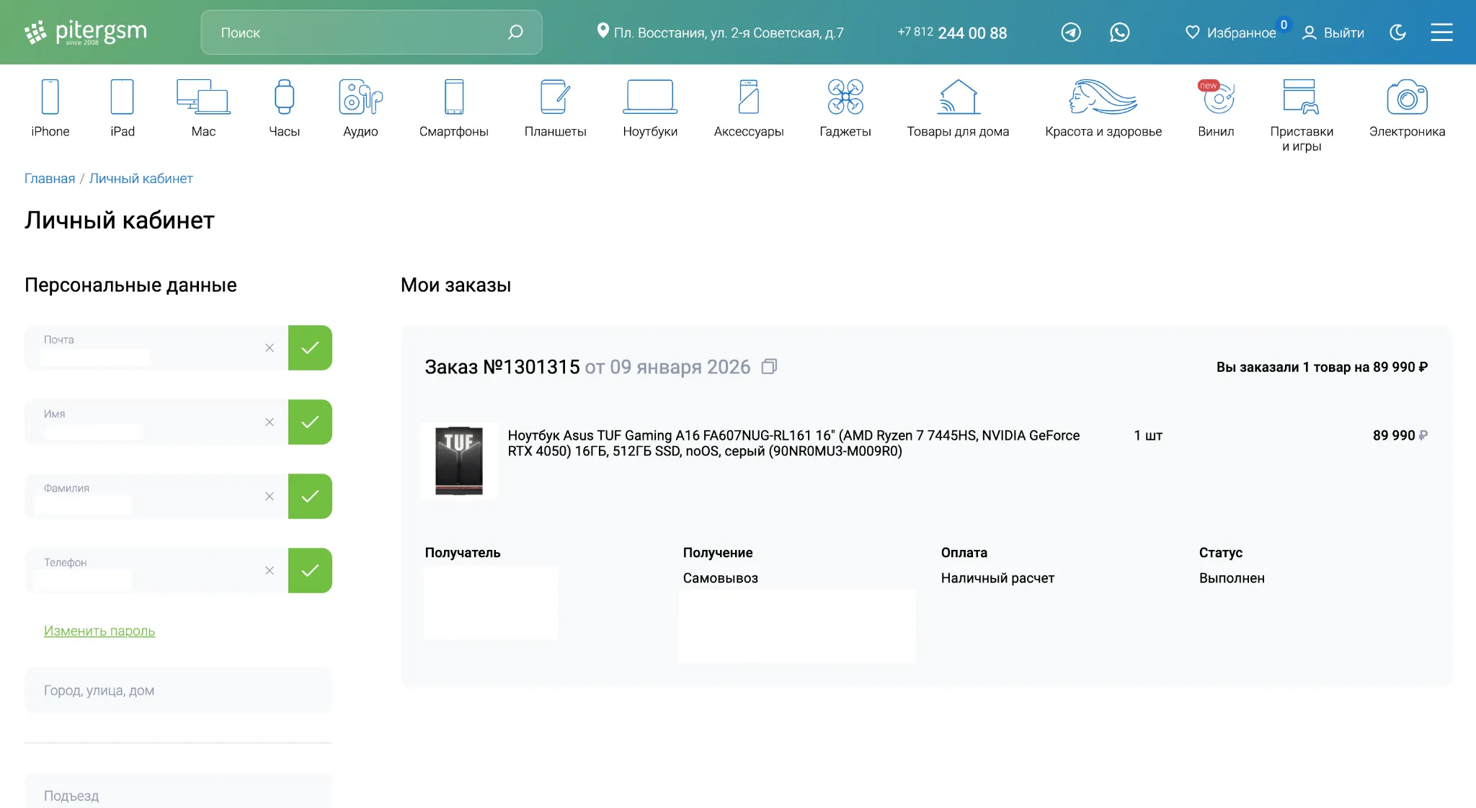Screen dimensions: 1476x808
Task: Open the Электроника category
Action: 1407,108
